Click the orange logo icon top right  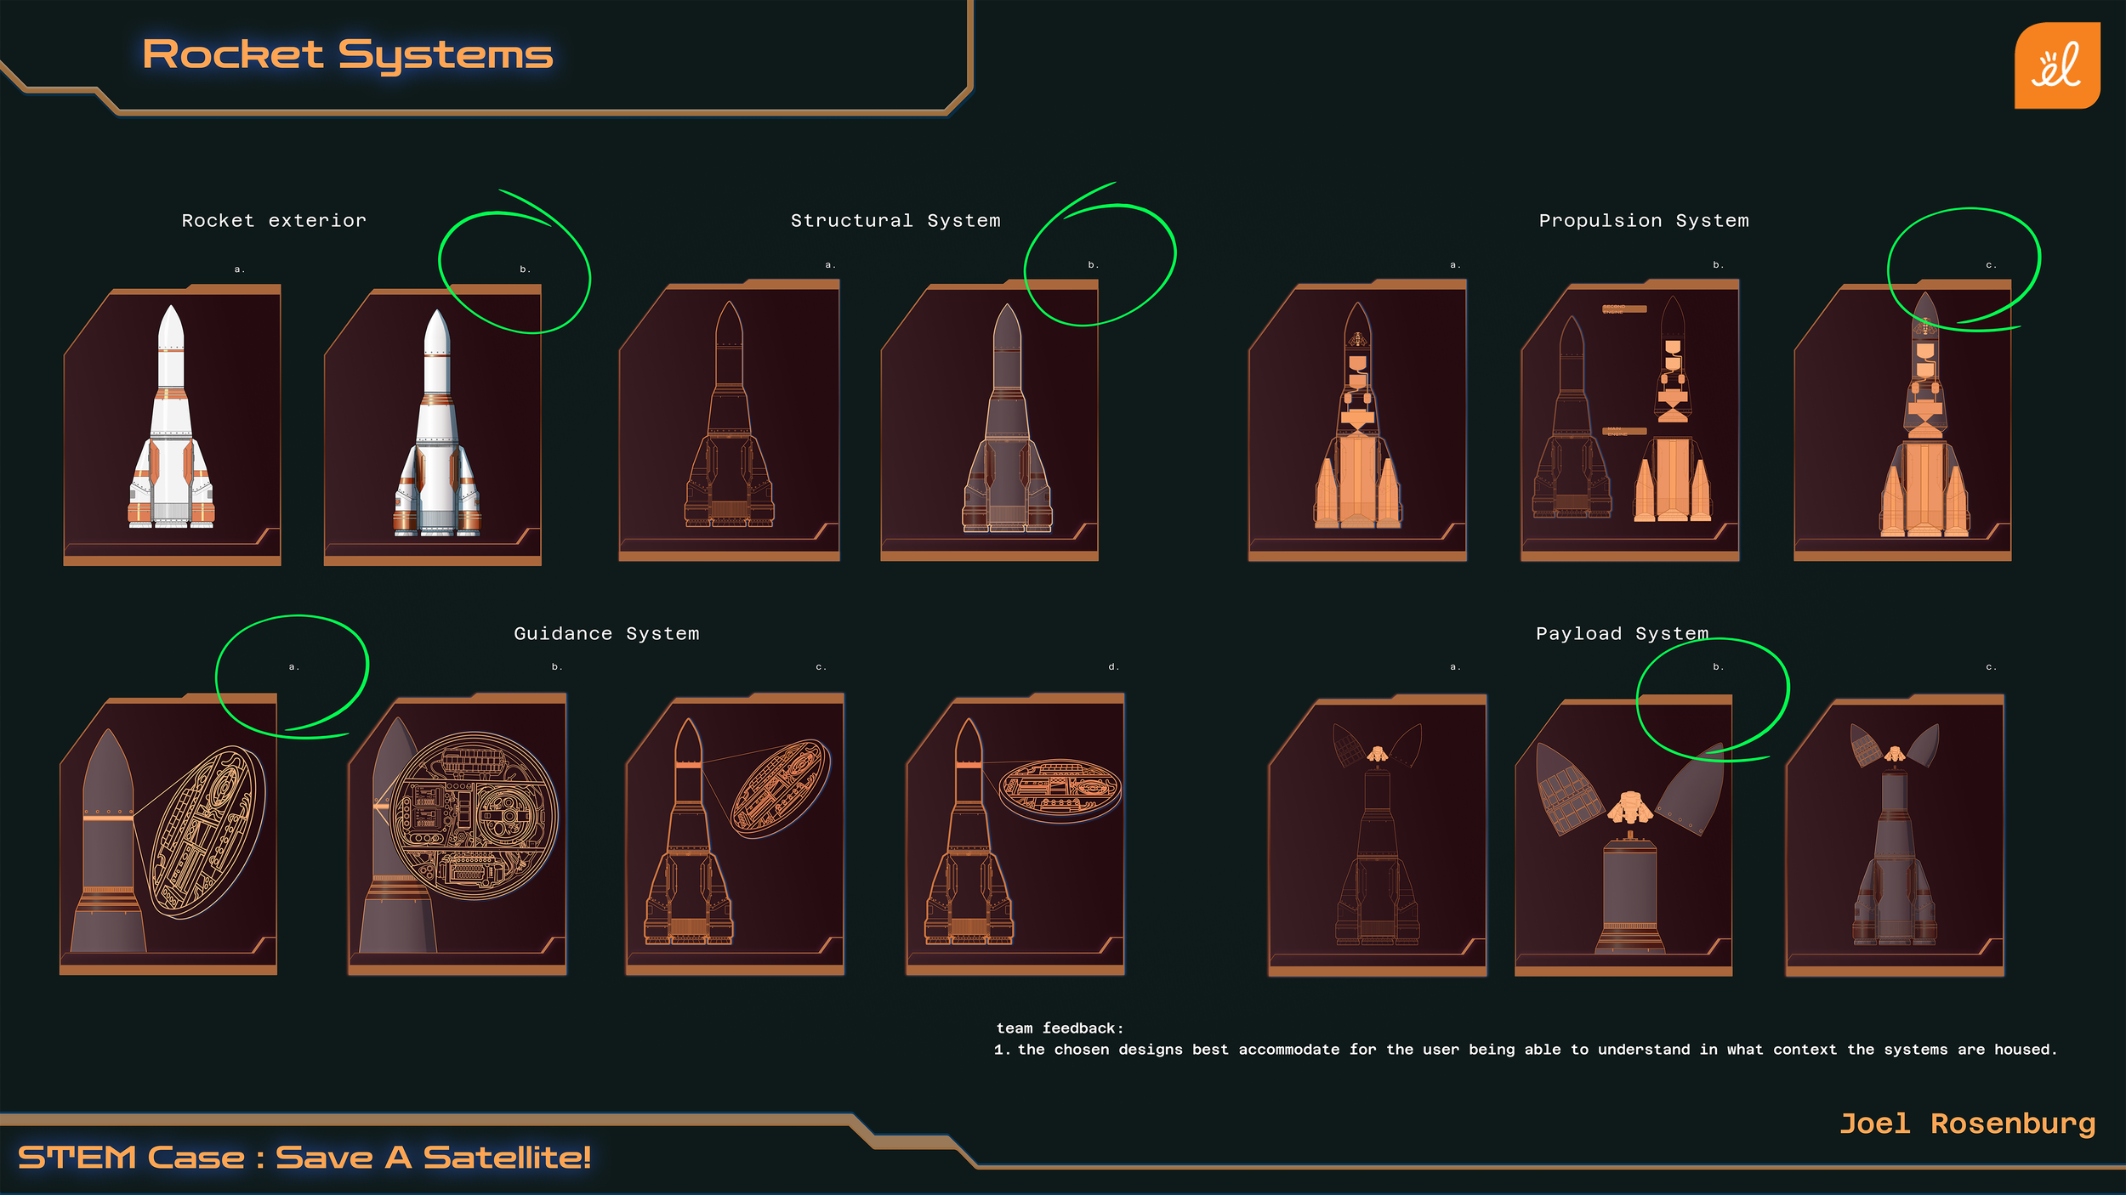pyautogui.click(x=2056, y=65)
